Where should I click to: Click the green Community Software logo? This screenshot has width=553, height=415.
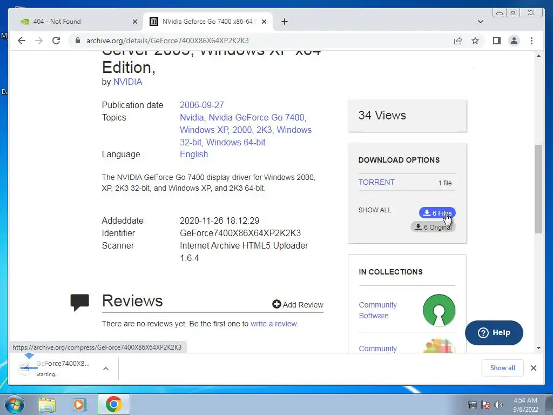point(439,310)
